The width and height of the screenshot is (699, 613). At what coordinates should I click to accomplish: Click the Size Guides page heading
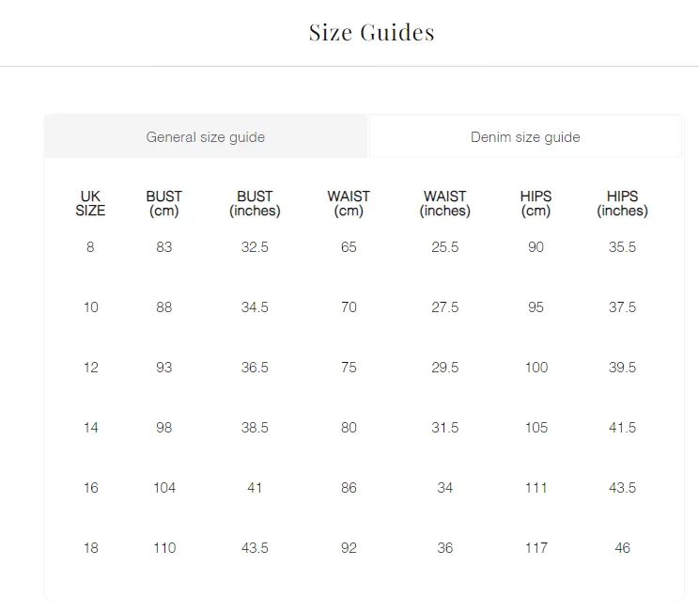click(x=371, y=32)
